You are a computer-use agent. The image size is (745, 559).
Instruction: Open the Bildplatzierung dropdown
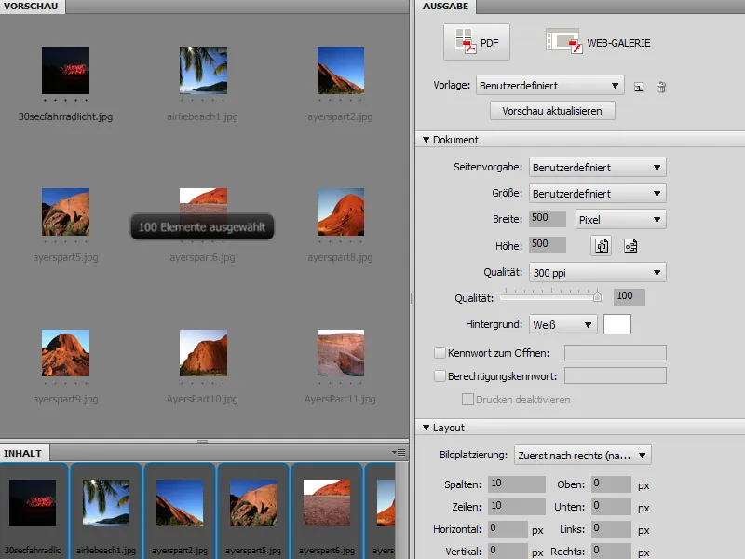coord(583,456)
